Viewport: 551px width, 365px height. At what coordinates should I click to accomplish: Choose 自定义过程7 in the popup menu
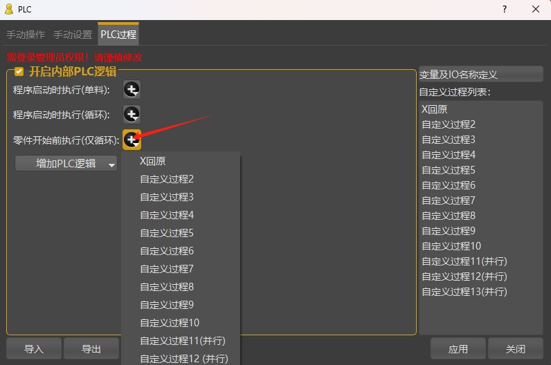(x=181, y=269)
